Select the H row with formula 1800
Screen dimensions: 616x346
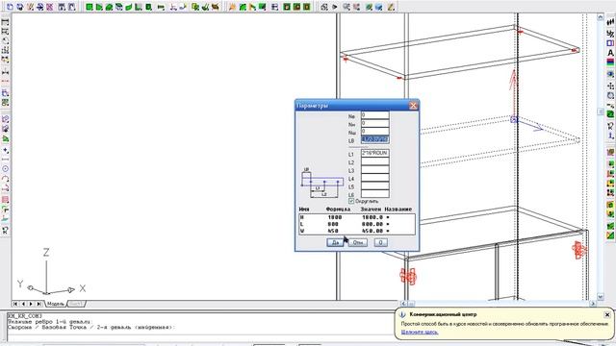point(357,217)
